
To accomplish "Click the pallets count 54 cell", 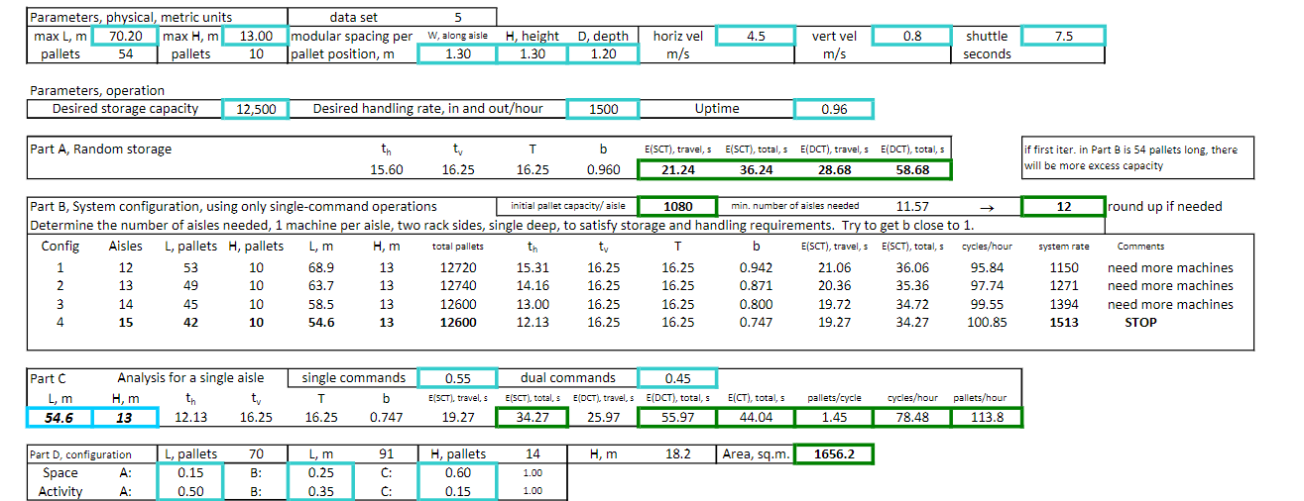I will (x=124, y=54).
